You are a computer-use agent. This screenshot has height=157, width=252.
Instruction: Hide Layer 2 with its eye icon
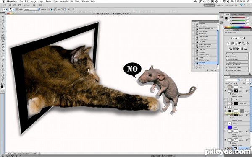226,140
